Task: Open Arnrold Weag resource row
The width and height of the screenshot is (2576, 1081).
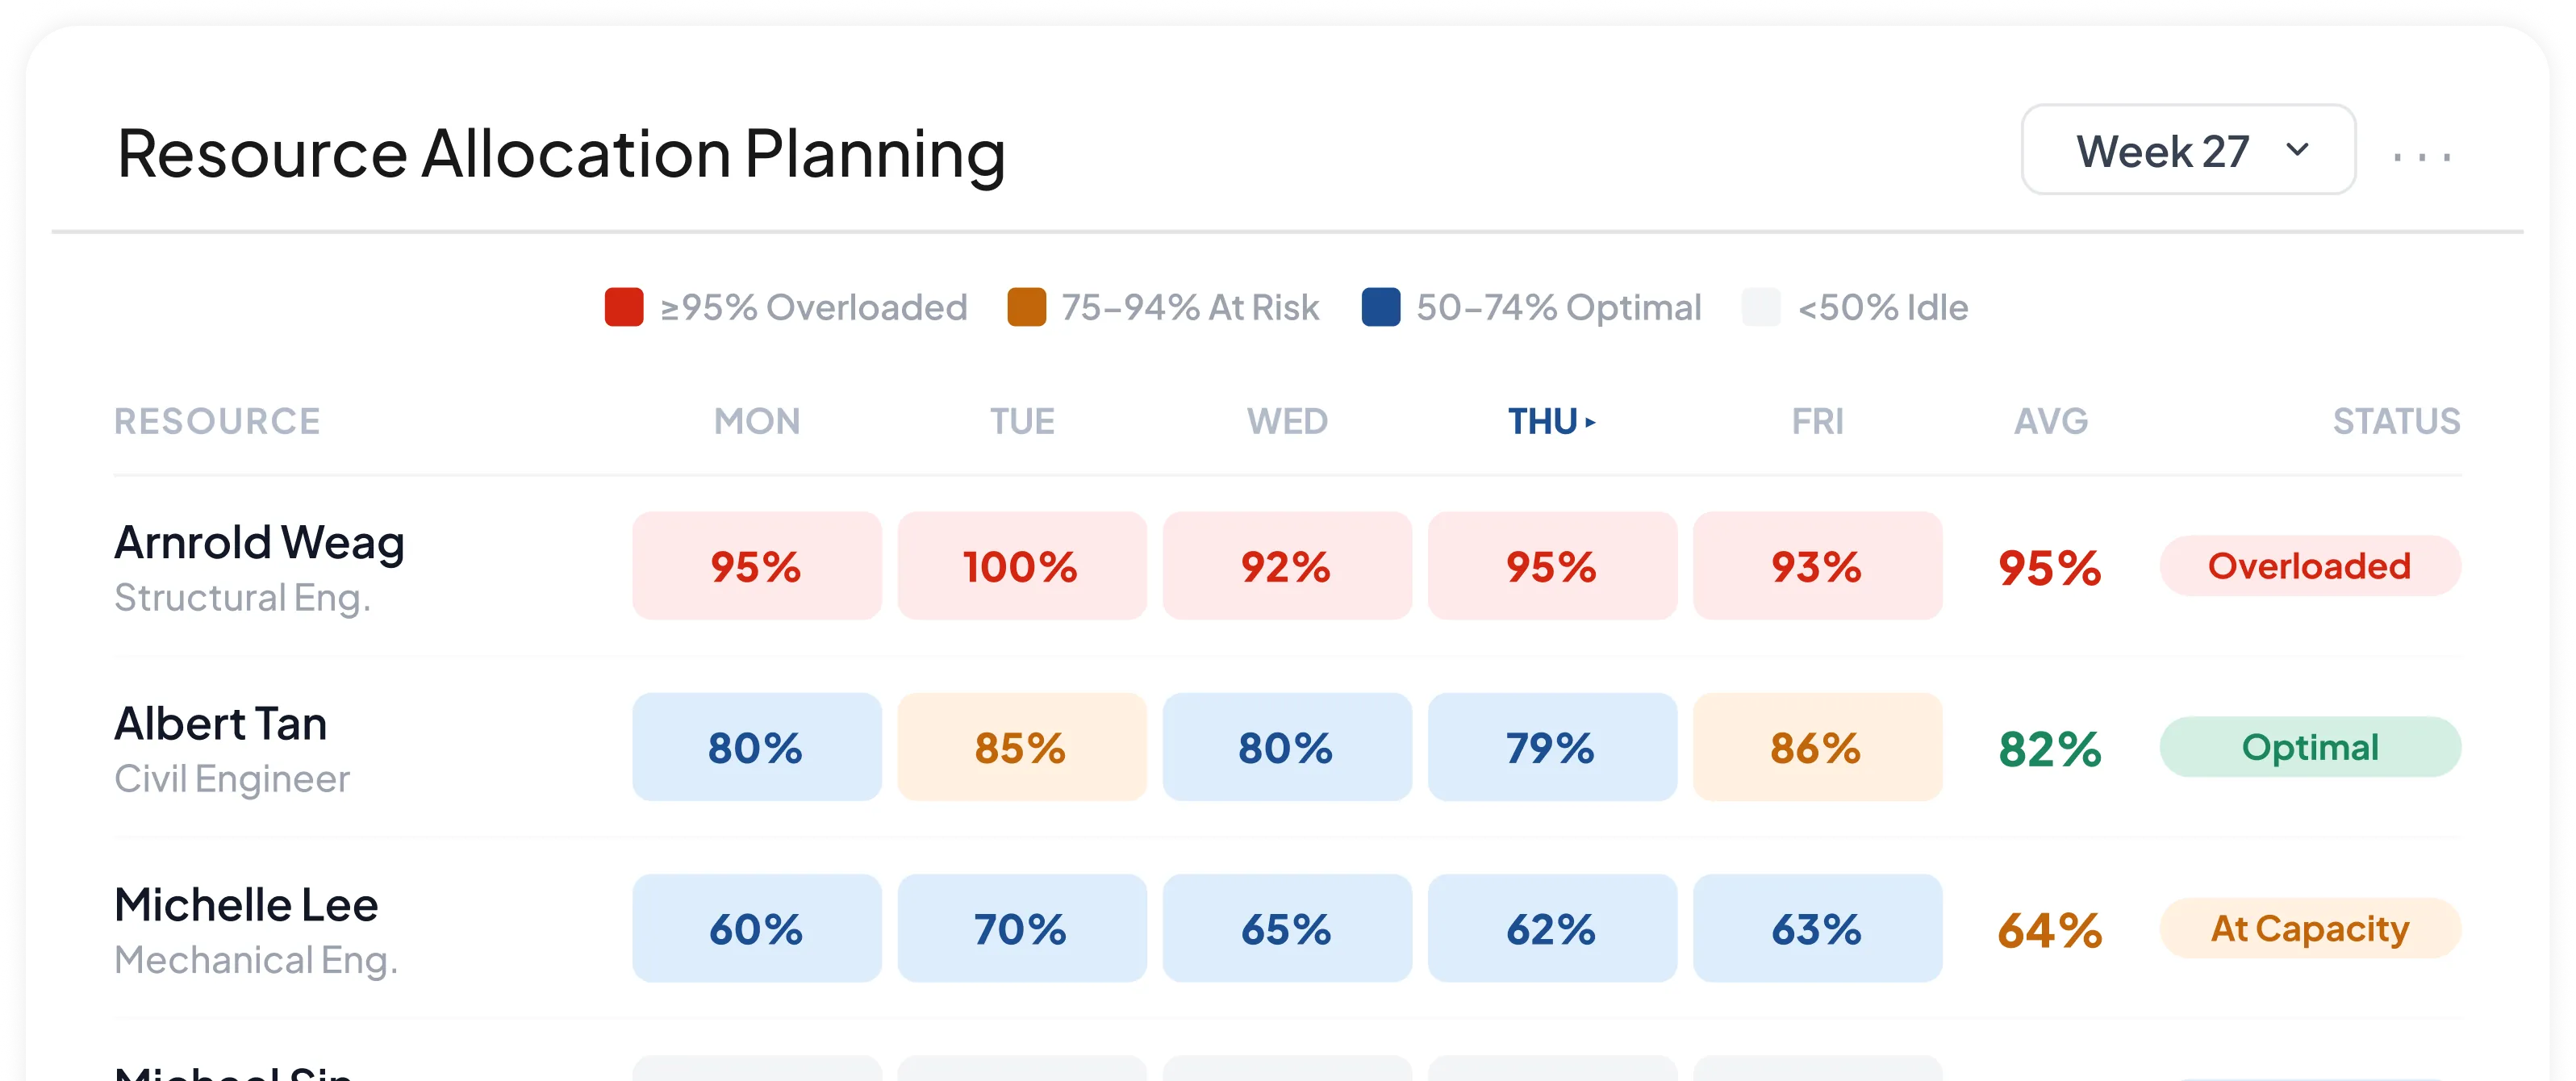Action: coord(1287,566)
